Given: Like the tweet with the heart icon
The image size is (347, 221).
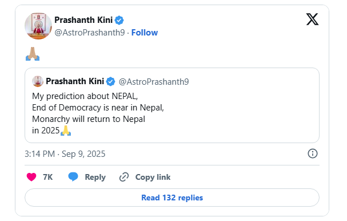Looking at the screenshot, I should pyautogui.click(x=31, y=177).
